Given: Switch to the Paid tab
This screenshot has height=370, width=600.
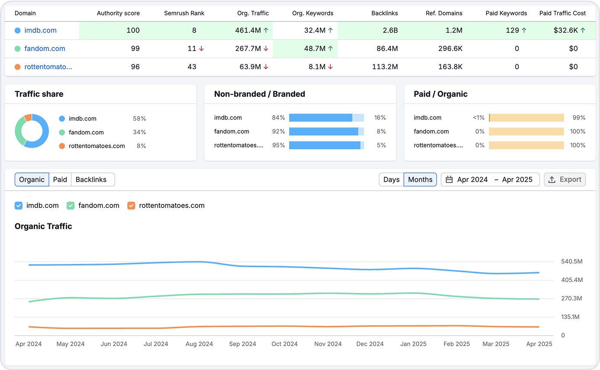Looking at the screenshot, I should (x=60, y=179).
